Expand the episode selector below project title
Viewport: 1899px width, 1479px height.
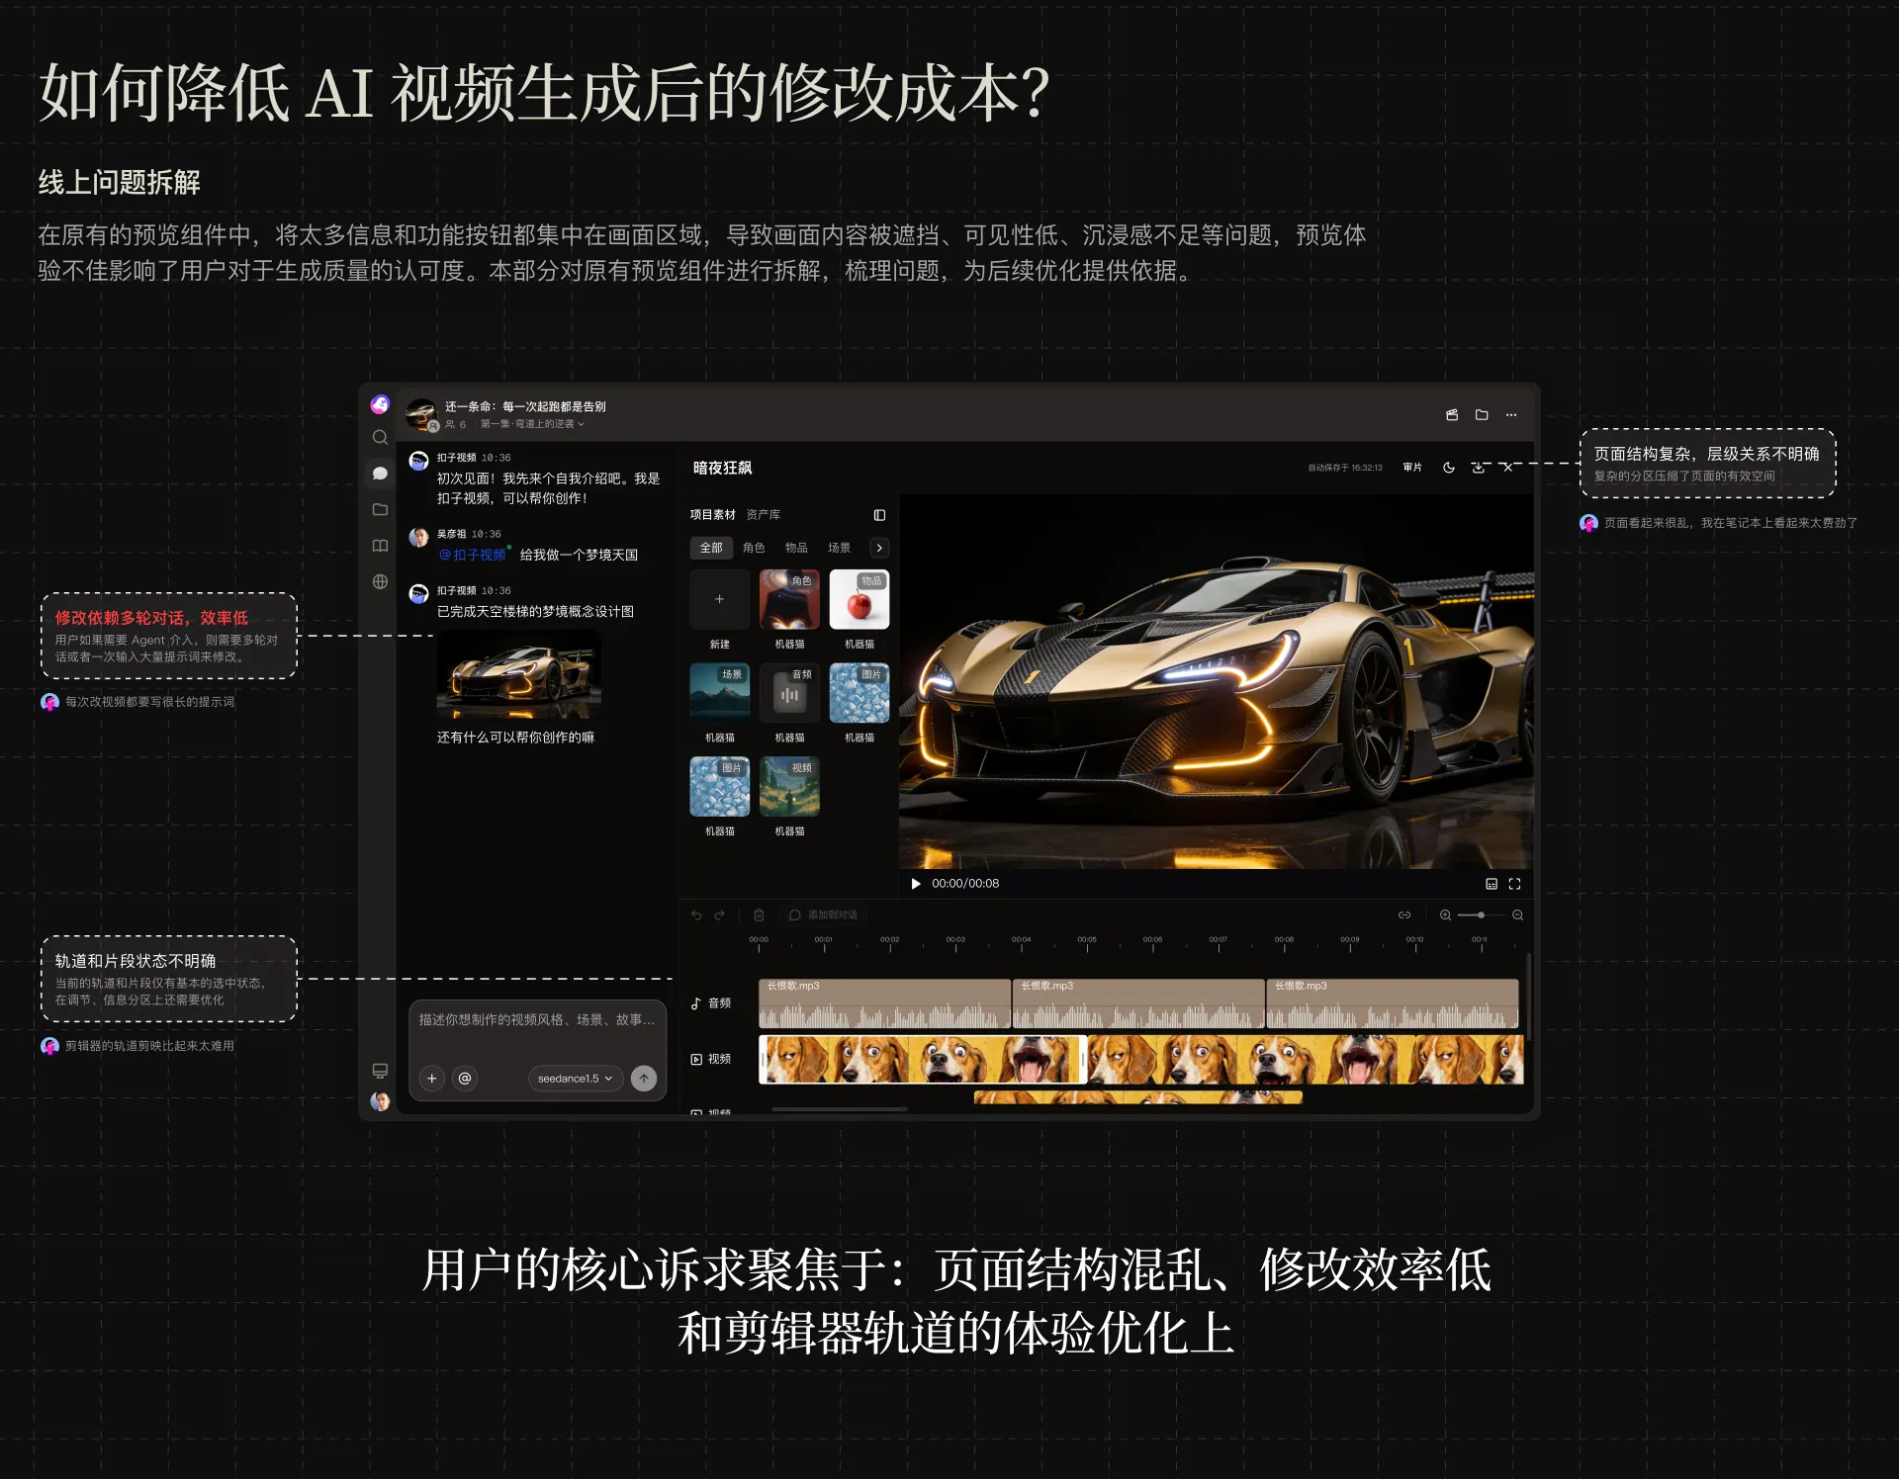point(532,424)
